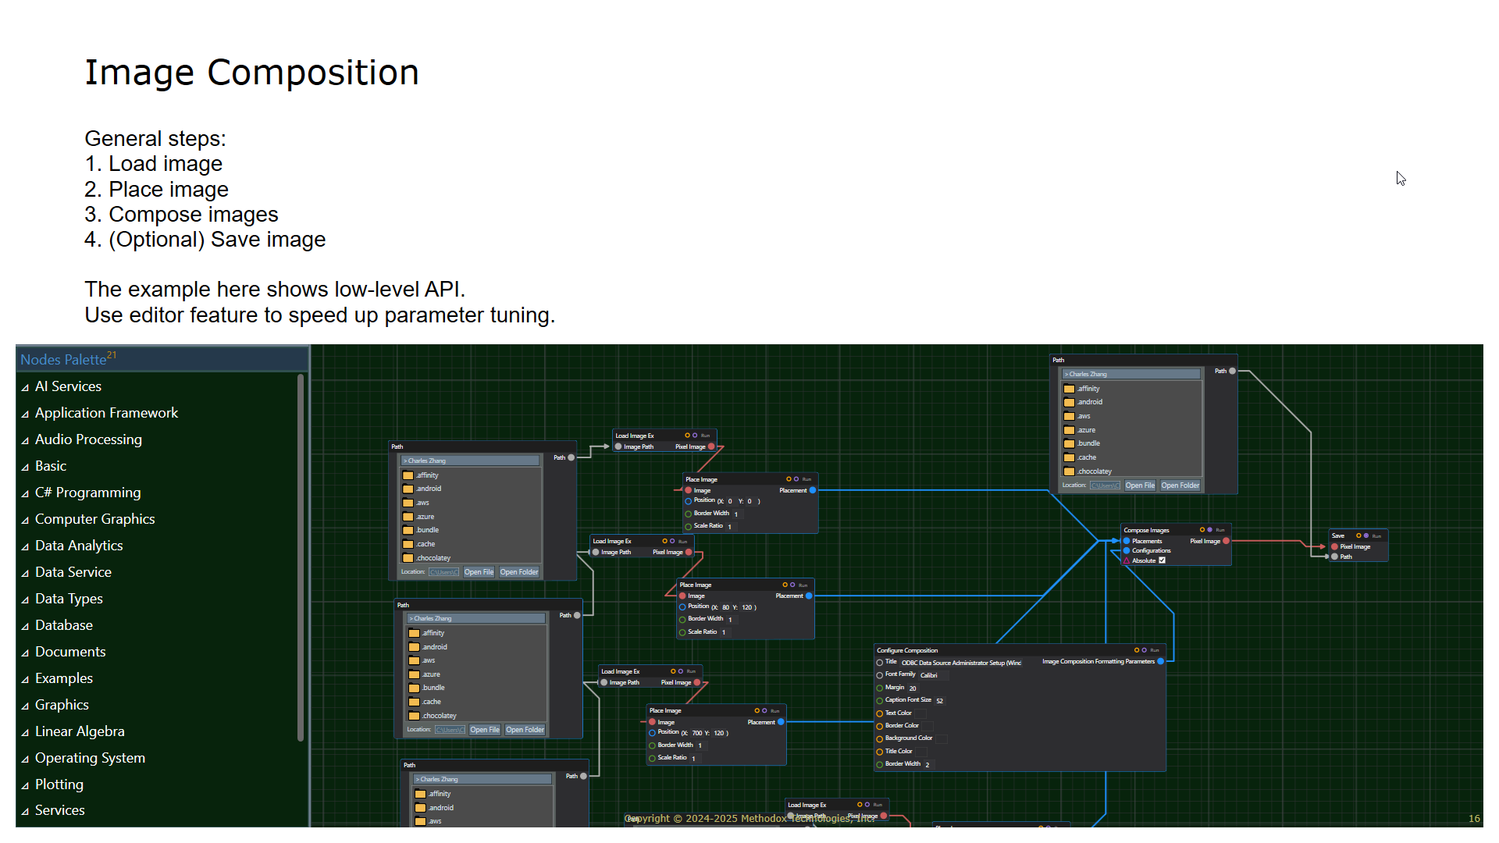
Task: Run the Configure Composition node
Action: (1155, 650)
